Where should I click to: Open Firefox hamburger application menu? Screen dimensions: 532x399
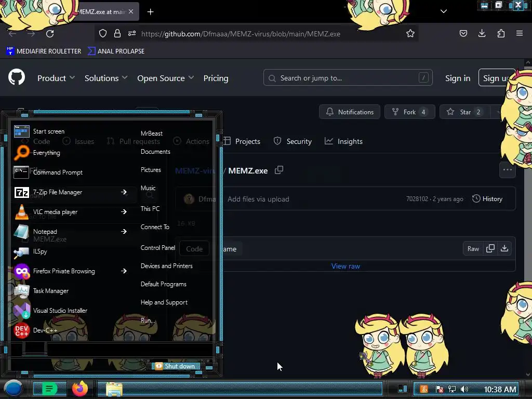(x=519, y=33)
